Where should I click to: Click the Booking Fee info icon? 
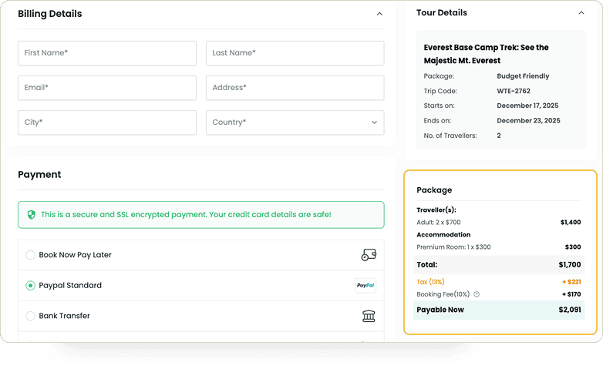click(x=477, y=294)
